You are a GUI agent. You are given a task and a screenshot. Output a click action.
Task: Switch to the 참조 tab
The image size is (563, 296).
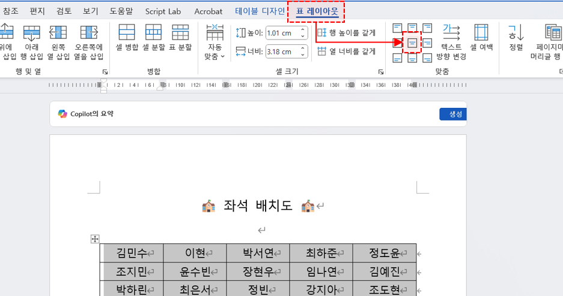tap(10, 11)
